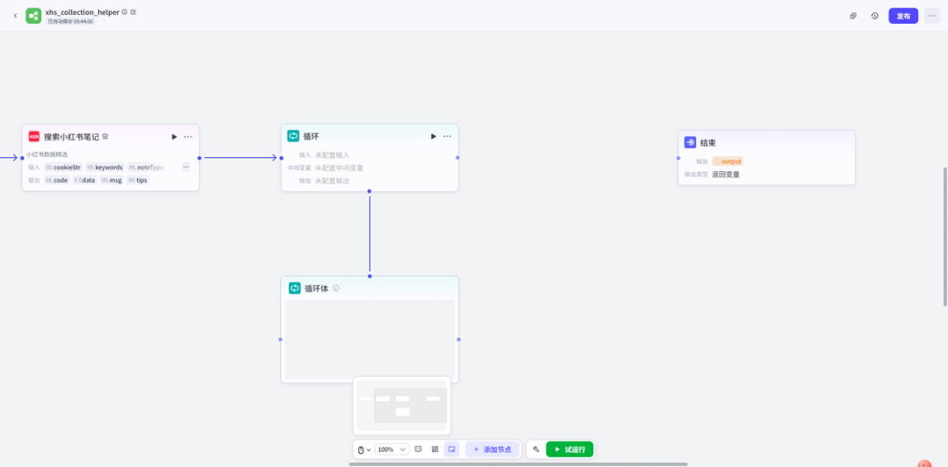Image resolution: width=948 pixels, height=467 pixels.
Task: Click the info icon next to 循环体
Action: (x=336, y=288)
